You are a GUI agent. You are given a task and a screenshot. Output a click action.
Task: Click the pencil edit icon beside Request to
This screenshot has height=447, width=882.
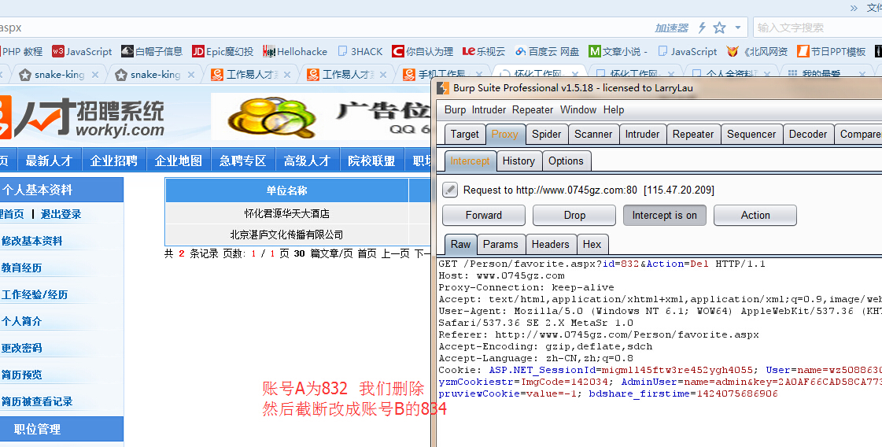[450, 190]
